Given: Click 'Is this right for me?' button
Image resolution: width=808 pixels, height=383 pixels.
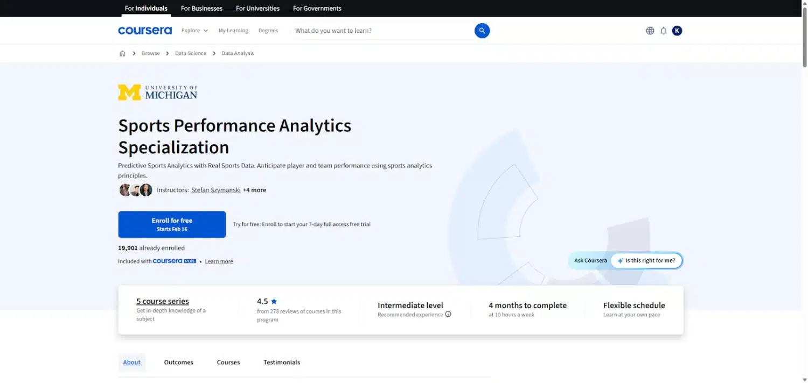Looking at the screenshot, I should 646,260.
